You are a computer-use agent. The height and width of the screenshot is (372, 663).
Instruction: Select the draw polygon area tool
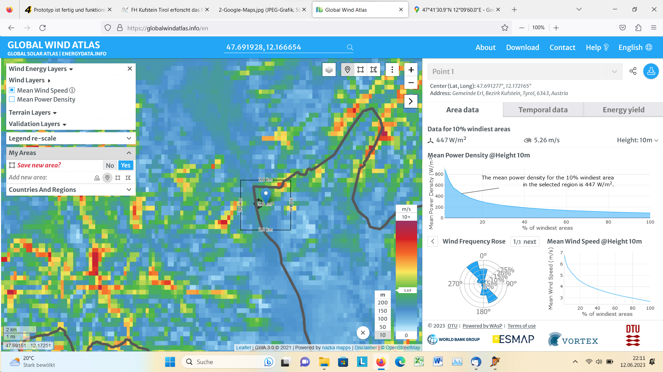point(374,70)
